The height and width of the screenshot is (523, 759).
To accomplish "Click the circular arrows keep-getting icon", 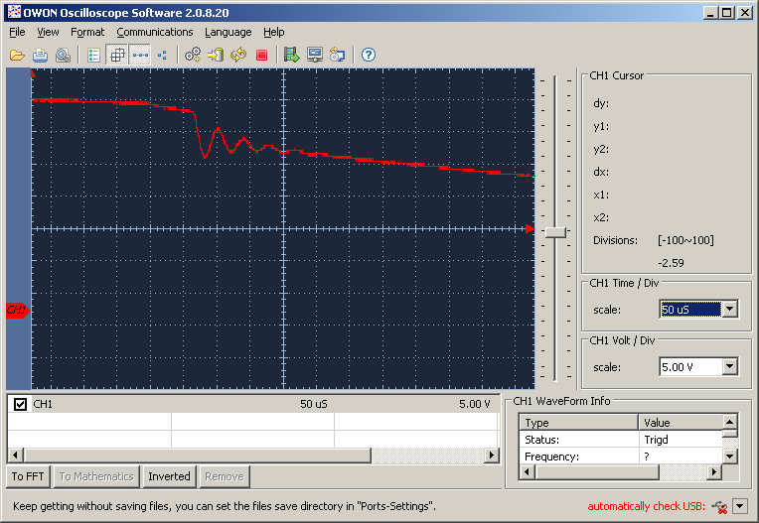I will pos(238,56).
